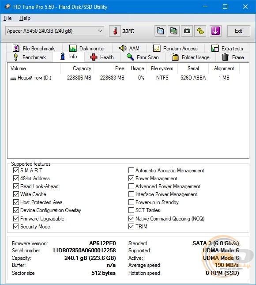Screen dimensions: 256x285
Task: Switch to the Benchmark tab
Action: [x=30, y=57]
